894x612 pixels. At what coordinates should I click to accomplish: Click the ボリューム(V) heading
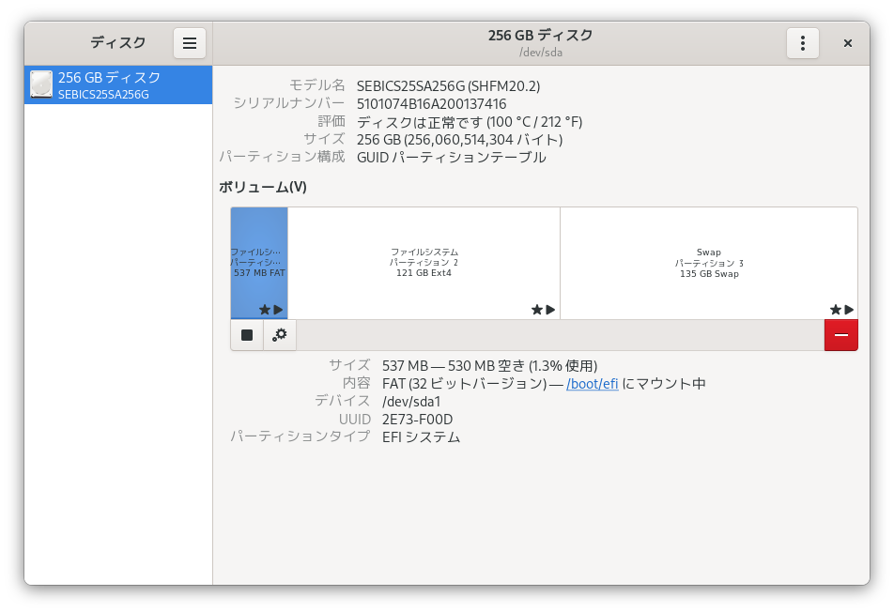263,187
